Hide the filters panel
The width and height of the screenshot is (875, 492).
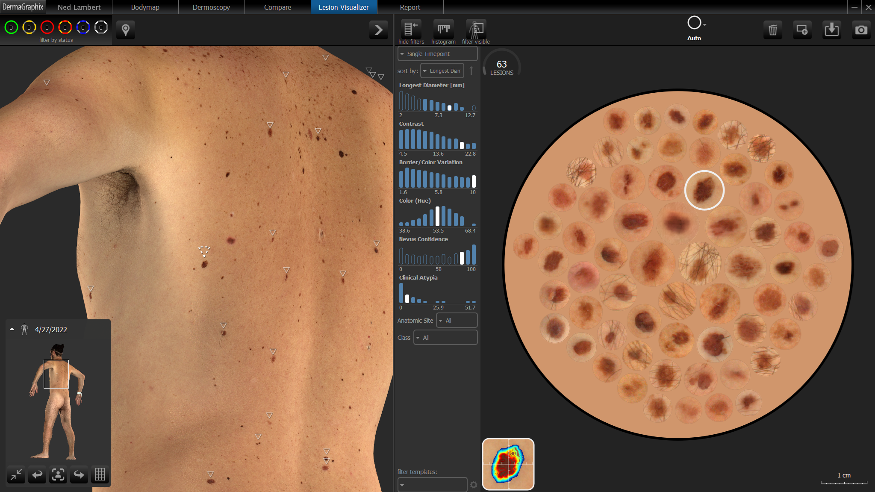point(411,29)
